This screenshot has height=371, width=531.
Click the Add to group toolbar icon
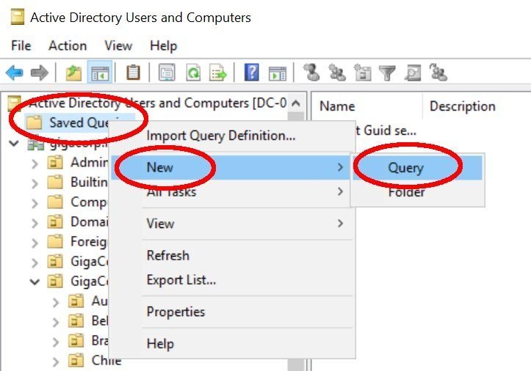438,72
